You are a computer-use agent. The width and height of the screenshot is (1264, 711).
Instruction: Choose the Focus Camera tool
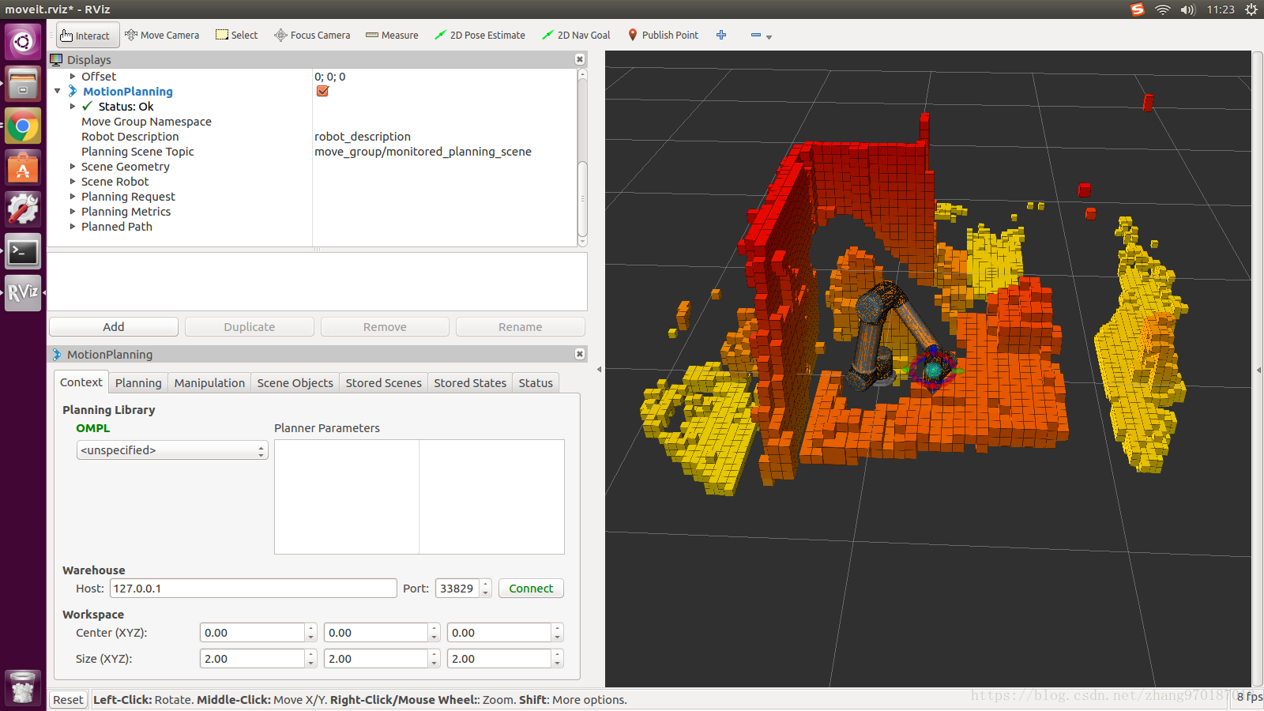pyautogui.click(x=312, y=36)
